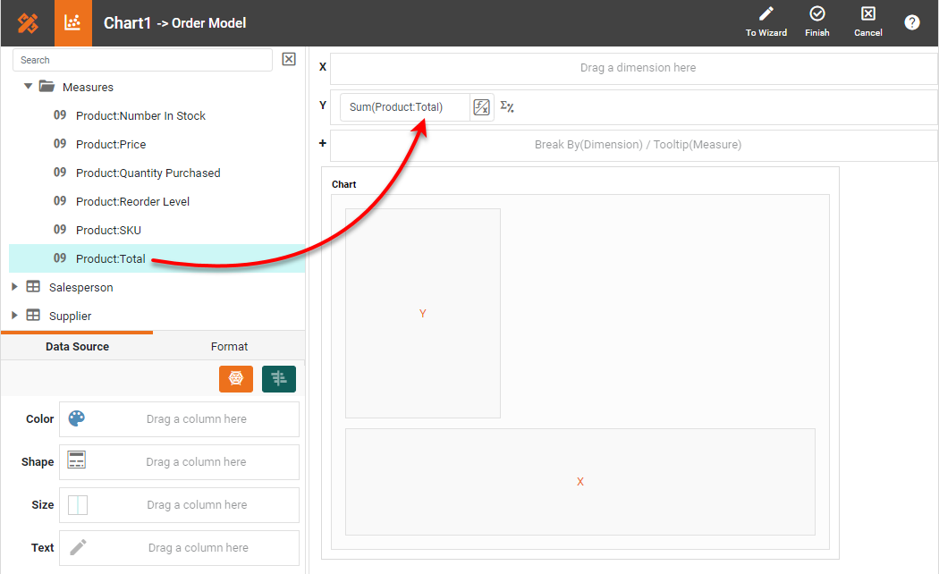This screenshot has width=939, height=574.
Task: Collapse the Measures folder
Action: pyautogui.click(x=27, y=87)
